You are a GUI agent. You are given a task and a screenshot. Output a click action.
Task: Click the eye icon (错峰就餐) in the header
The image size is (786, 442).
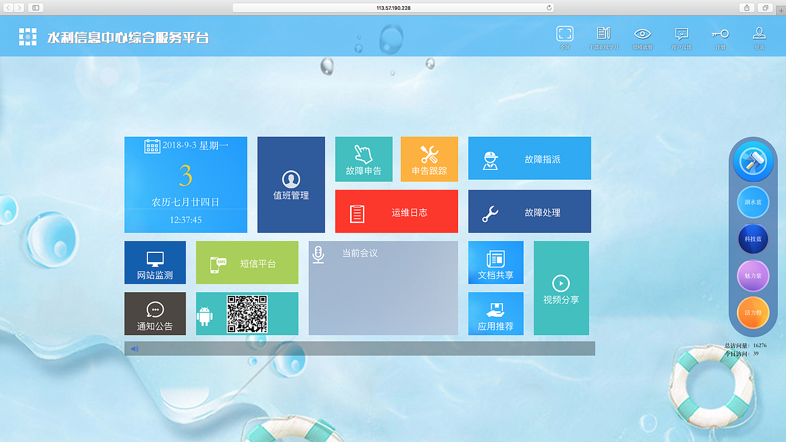[x=642, y=34]
